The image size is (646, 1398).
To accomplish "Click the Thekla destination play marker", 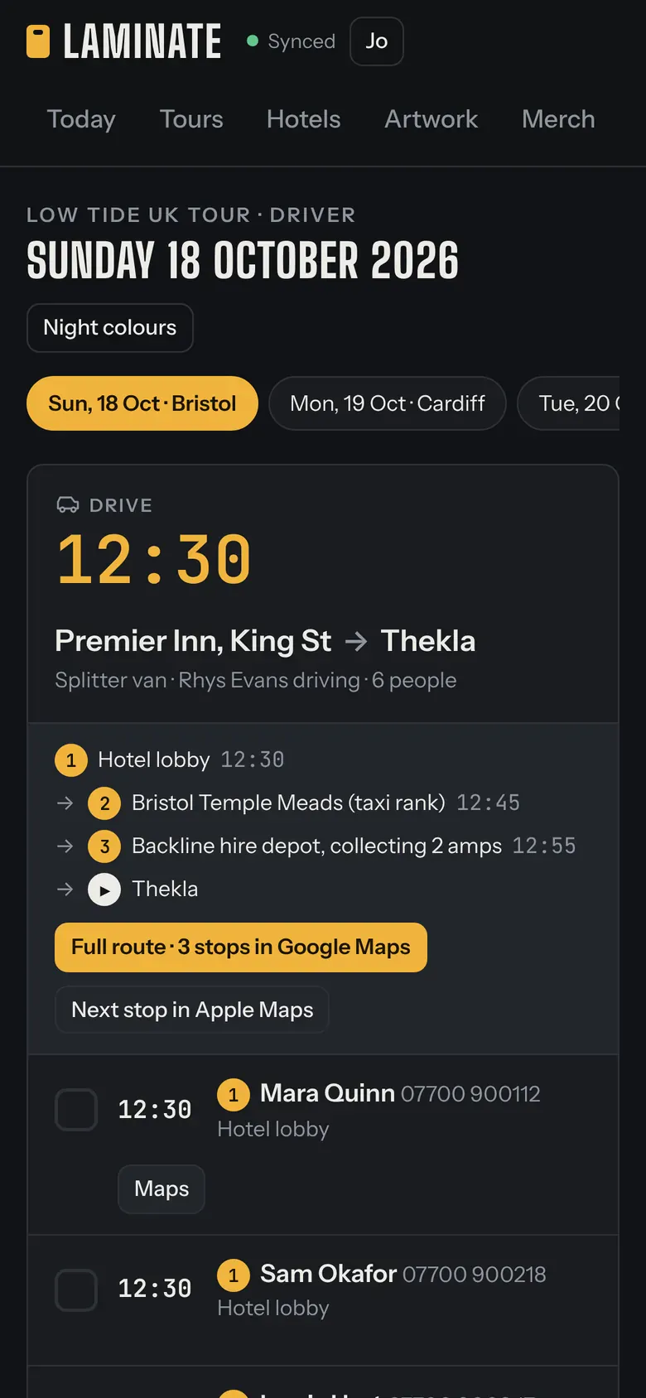I will pos(104,889).
